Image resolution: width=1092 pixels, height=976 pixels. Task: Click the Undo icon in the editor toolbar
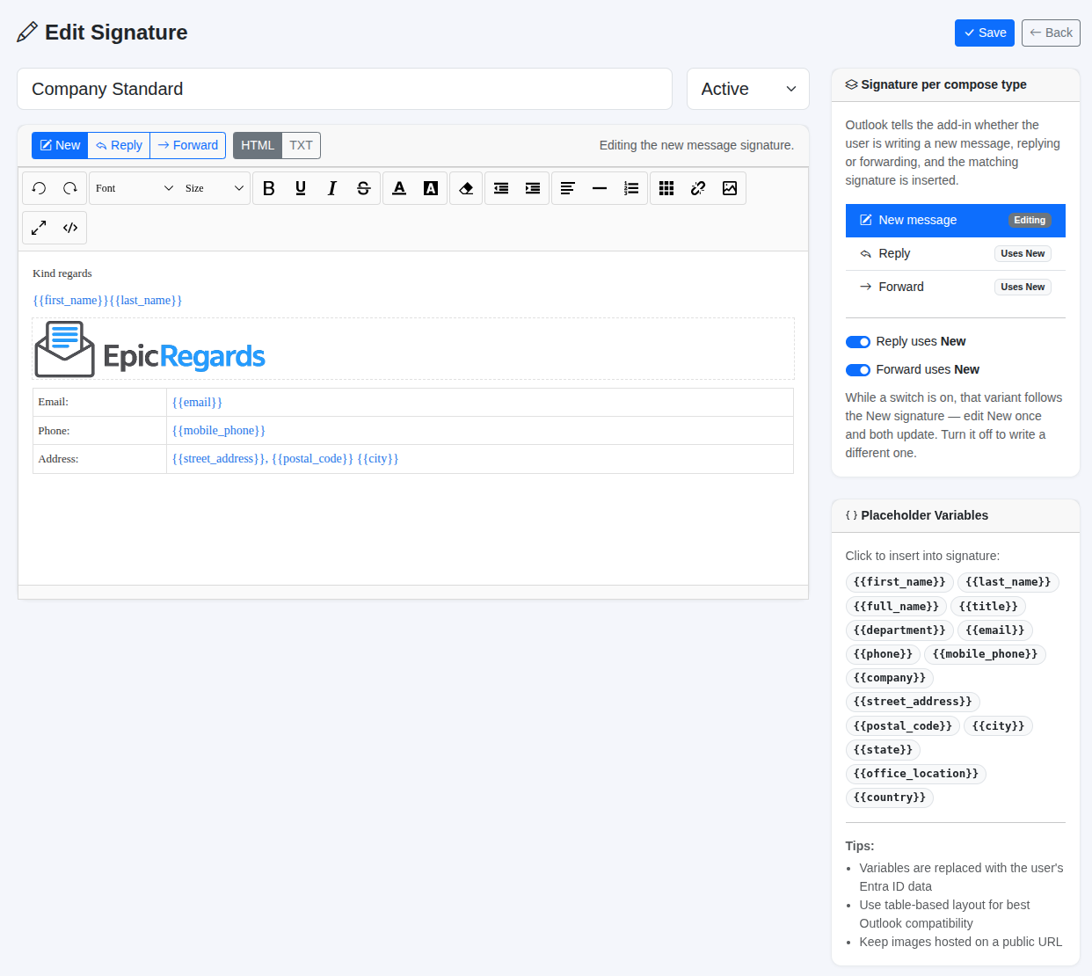[x=39, y=188]
